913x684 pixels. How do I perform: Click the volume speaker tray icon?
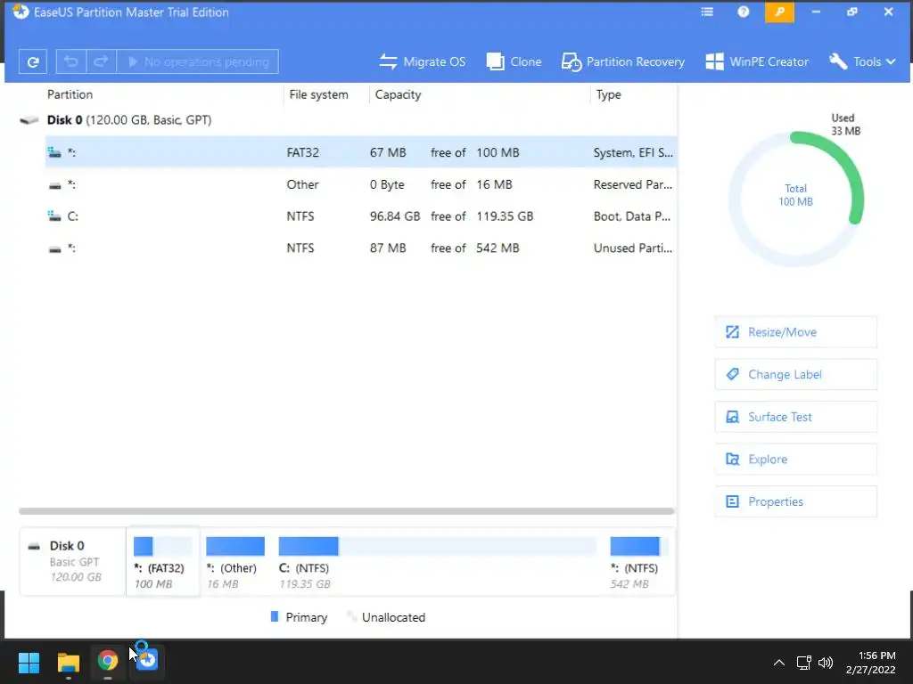[826, 663]
